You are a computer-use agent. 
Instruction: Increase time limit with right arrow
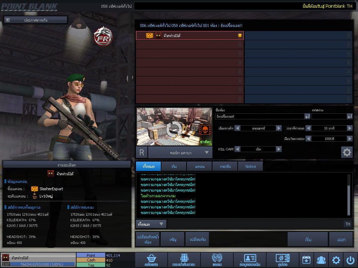click(350, 128)
